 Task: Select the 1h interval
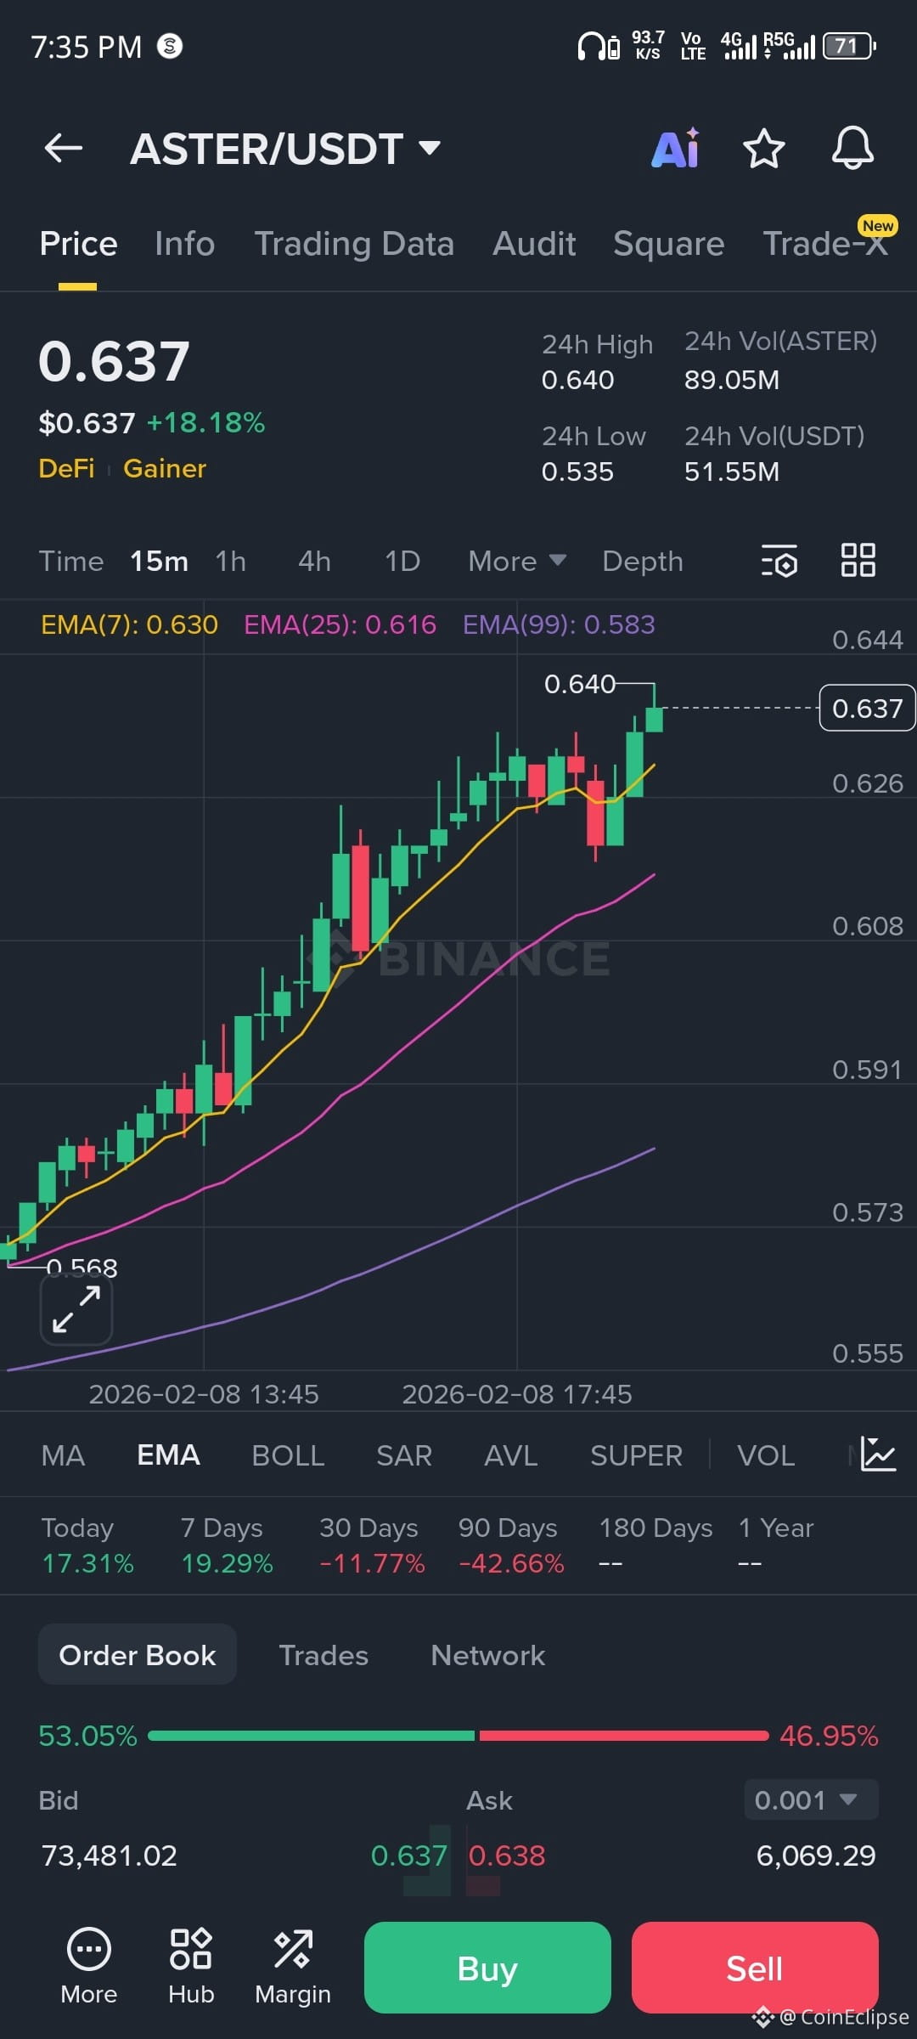(230, 561)
